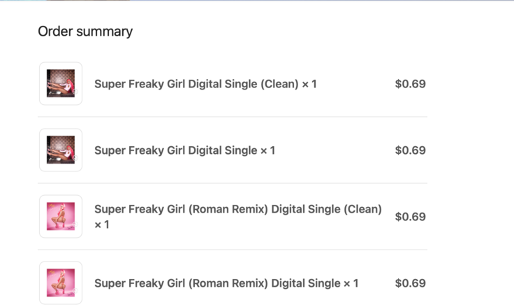Click the $0.69 price of Roman Remix (Clean)
This screenshot has width=514, height=307.
(x=411, y=217)
